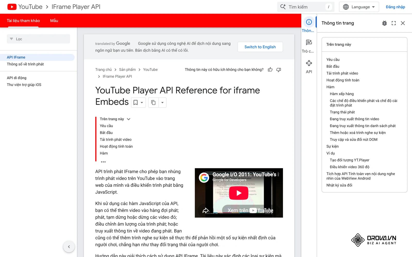
Task: Collapse the left navigation sidebar
Action: point(69,247)
